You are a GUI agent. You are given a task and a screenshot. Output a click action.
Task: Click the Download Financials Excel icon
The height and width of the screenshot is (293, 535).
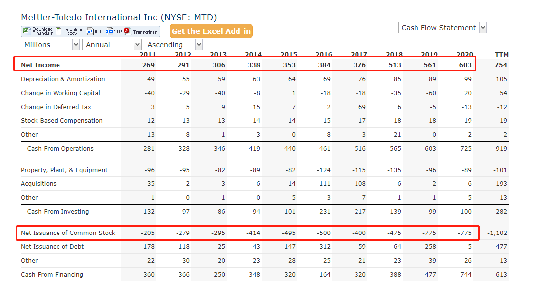pyautogui.click(x=27, y=31)
